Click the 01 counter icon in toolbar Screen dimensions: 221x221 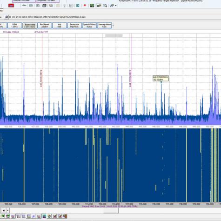tap(71, 6)
